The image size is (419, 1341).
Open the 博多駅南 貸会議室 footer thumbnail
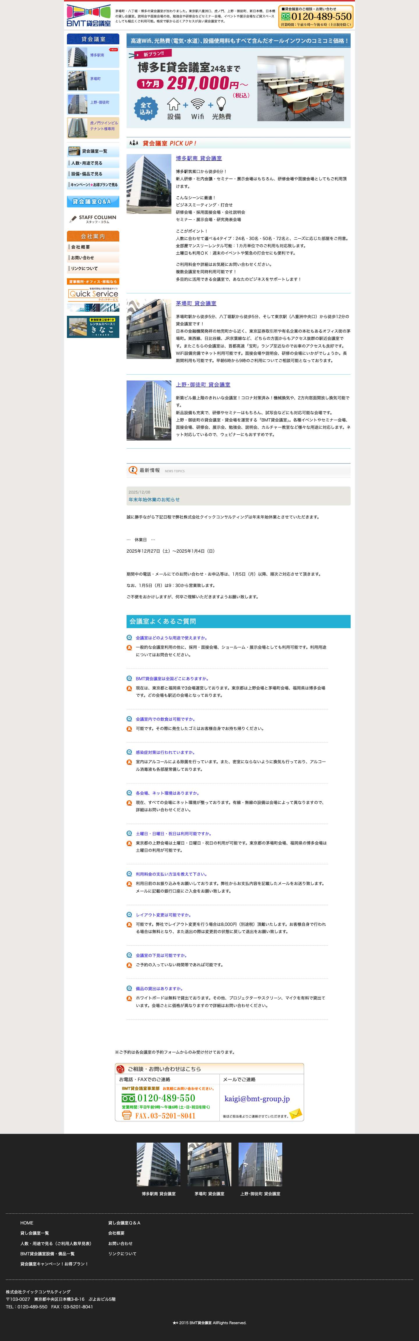click(159, 1165)
